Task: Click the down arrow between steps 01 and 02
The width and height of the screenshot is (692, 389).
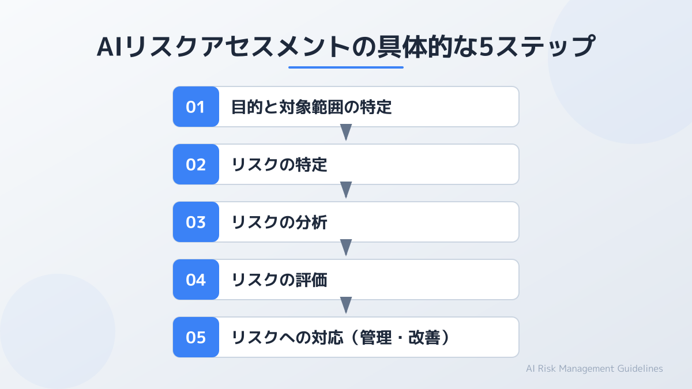Action: tap(346, 133)
